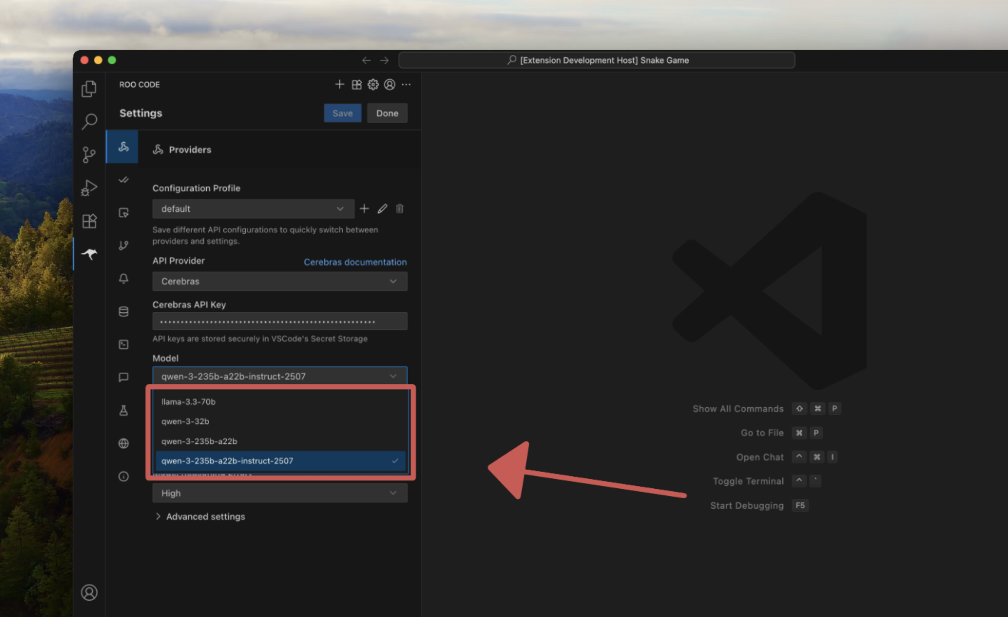This screenshot has width=1008, height=617.
Task: Open the auto-approve double-check settings tab
Action: (x=124, y=180)
